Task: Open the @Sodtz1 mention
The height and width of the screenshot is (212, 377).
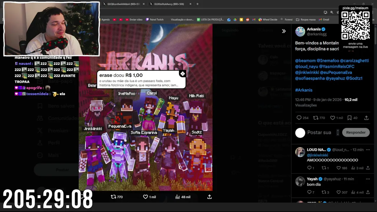Action: pos(354,78)
